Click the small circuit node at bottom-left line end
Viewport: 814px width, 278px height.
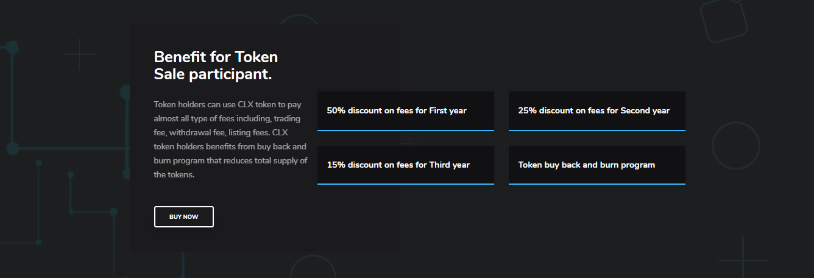[38, 242]
